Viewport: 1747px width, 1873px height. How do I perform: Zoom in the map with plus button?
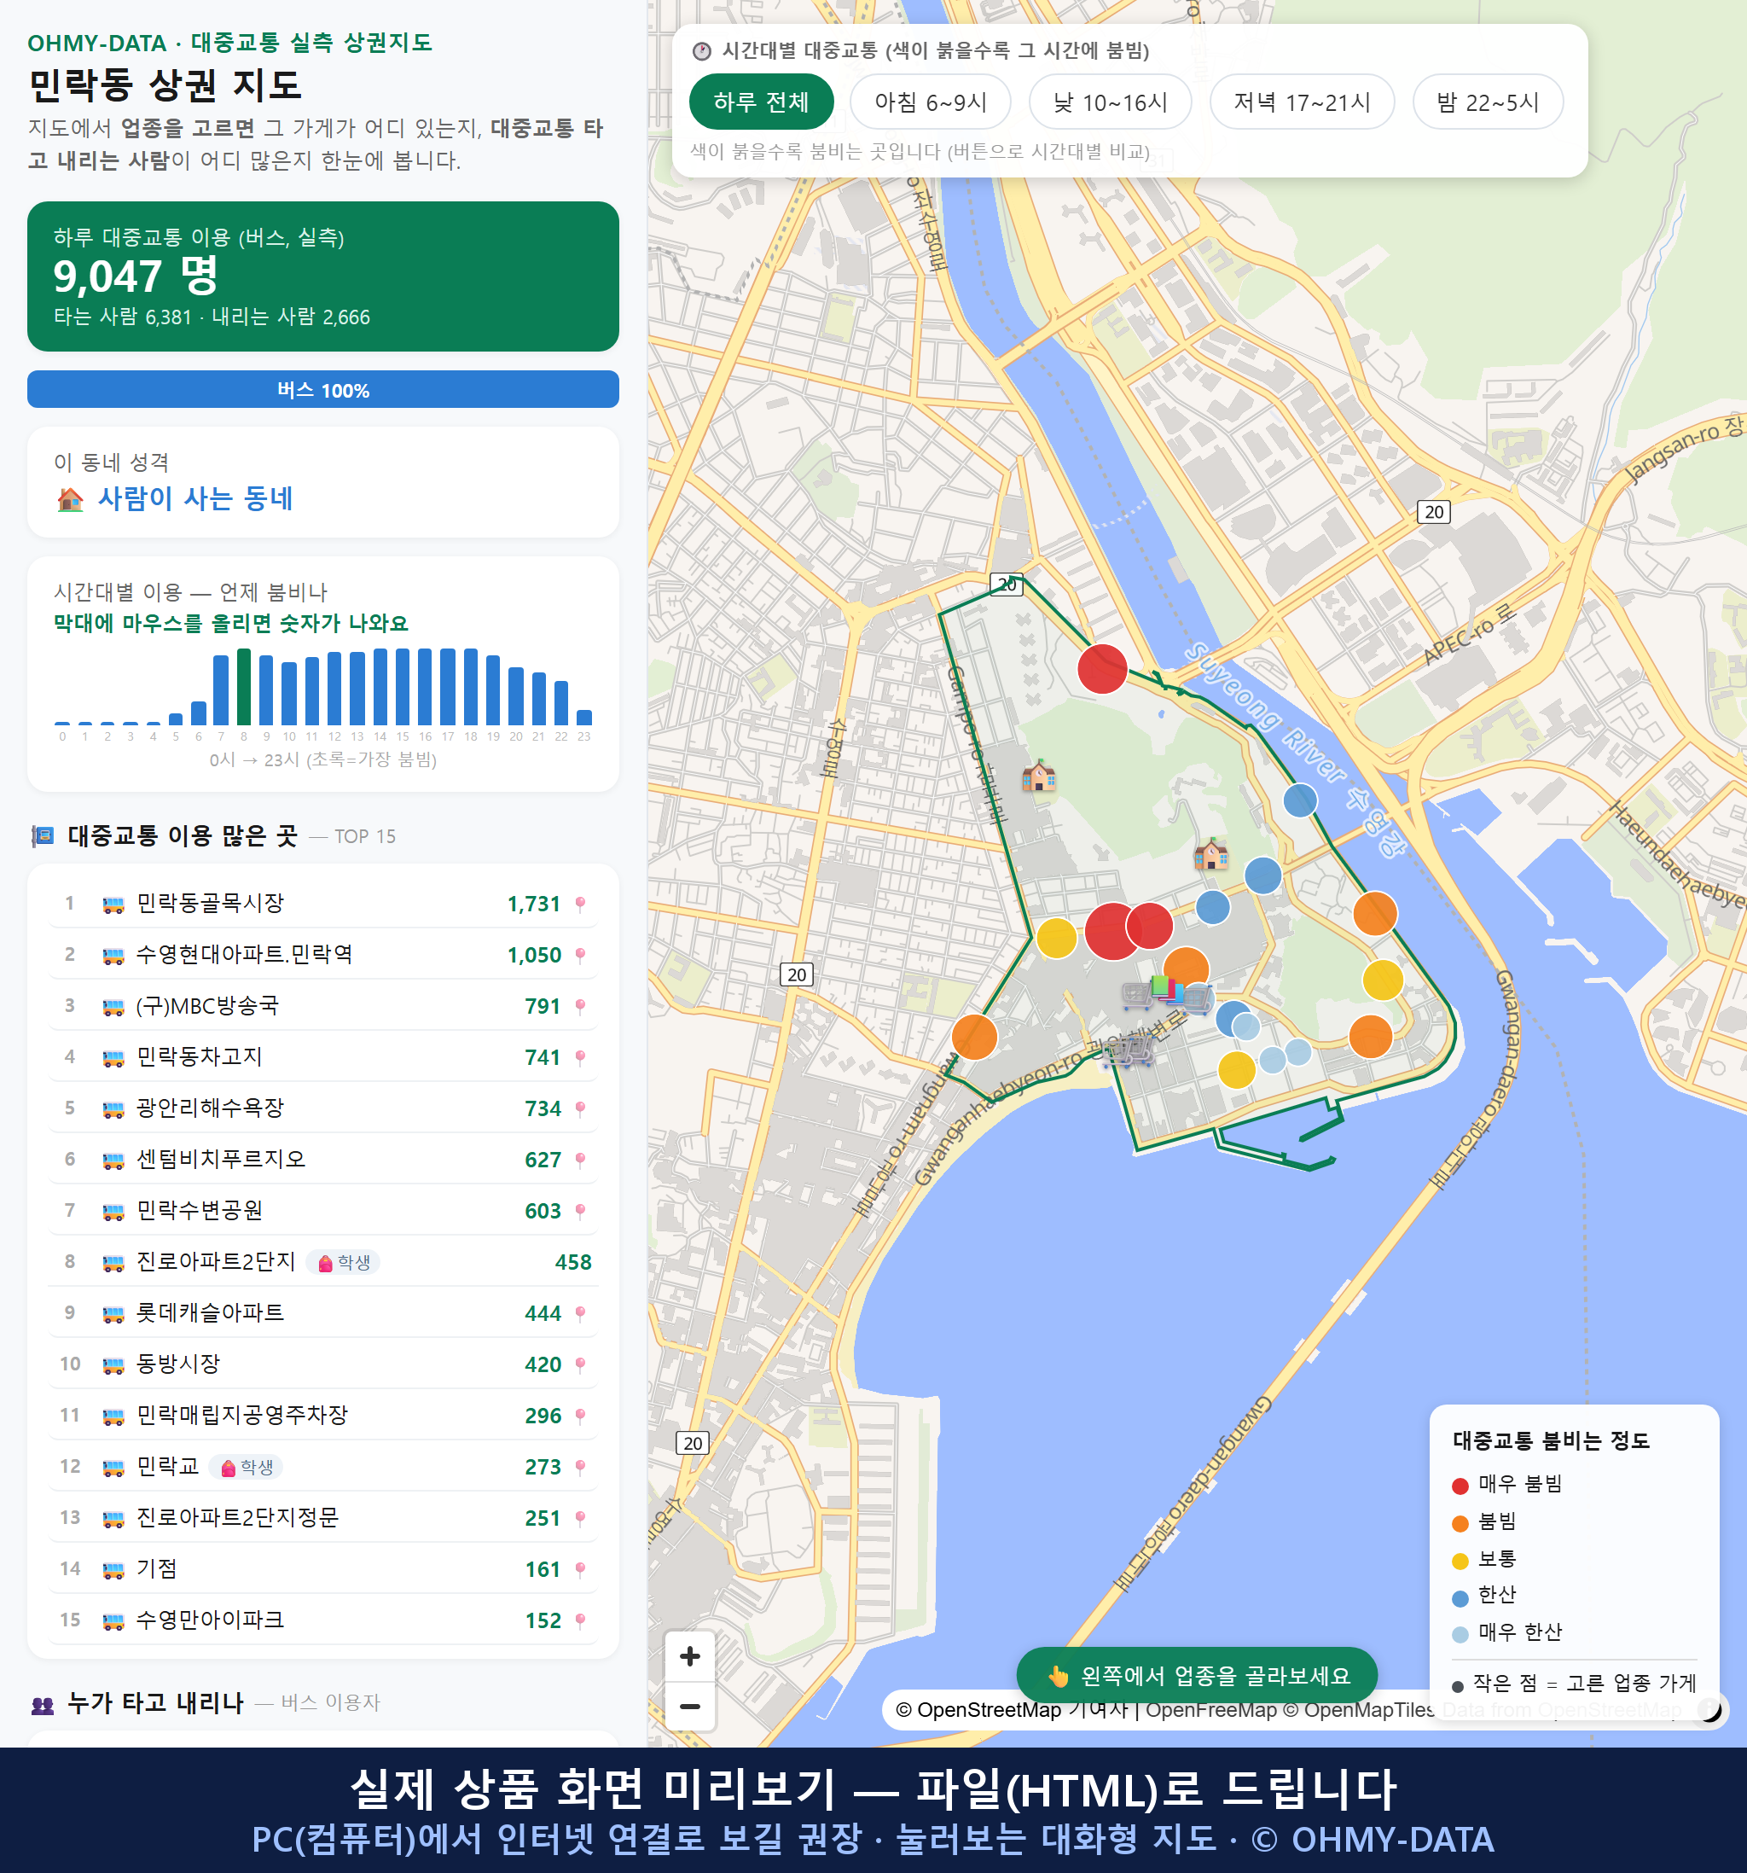coord(689,1655)
